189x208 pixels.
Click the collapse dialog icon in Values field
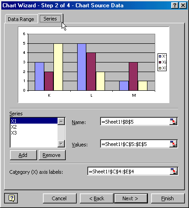click(173, 144)
